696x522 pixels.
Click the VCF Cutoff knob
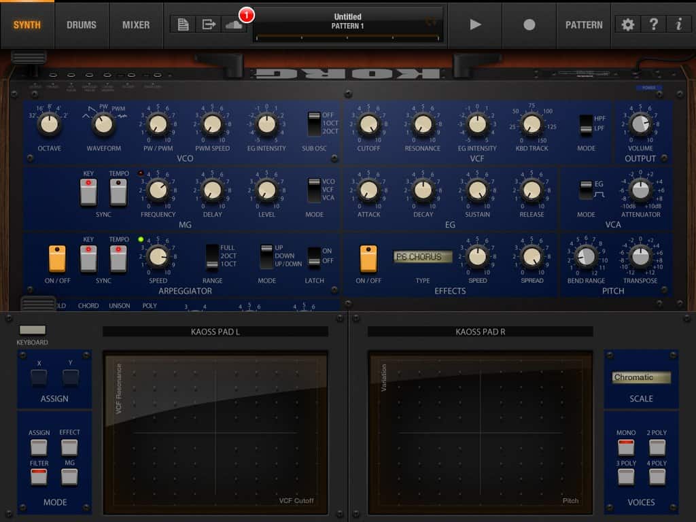point(368,124)
